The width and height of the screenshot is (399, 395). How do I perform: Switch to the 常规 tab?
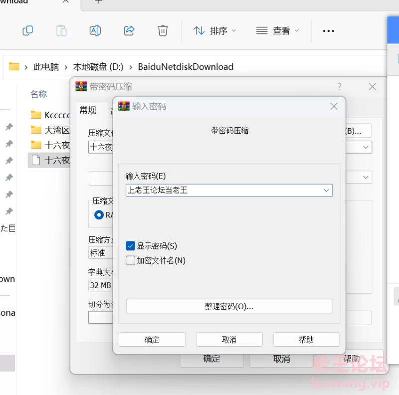[x=88, y=110]
